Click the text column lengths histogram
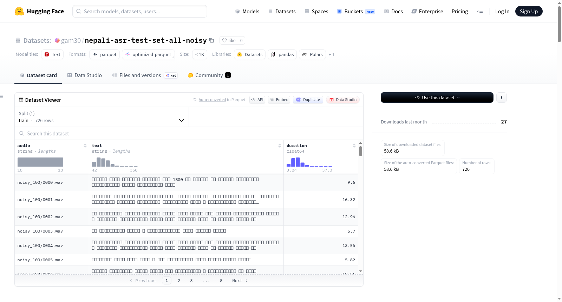Viewport: 562px width, 302px height. (x=115, y=162)
